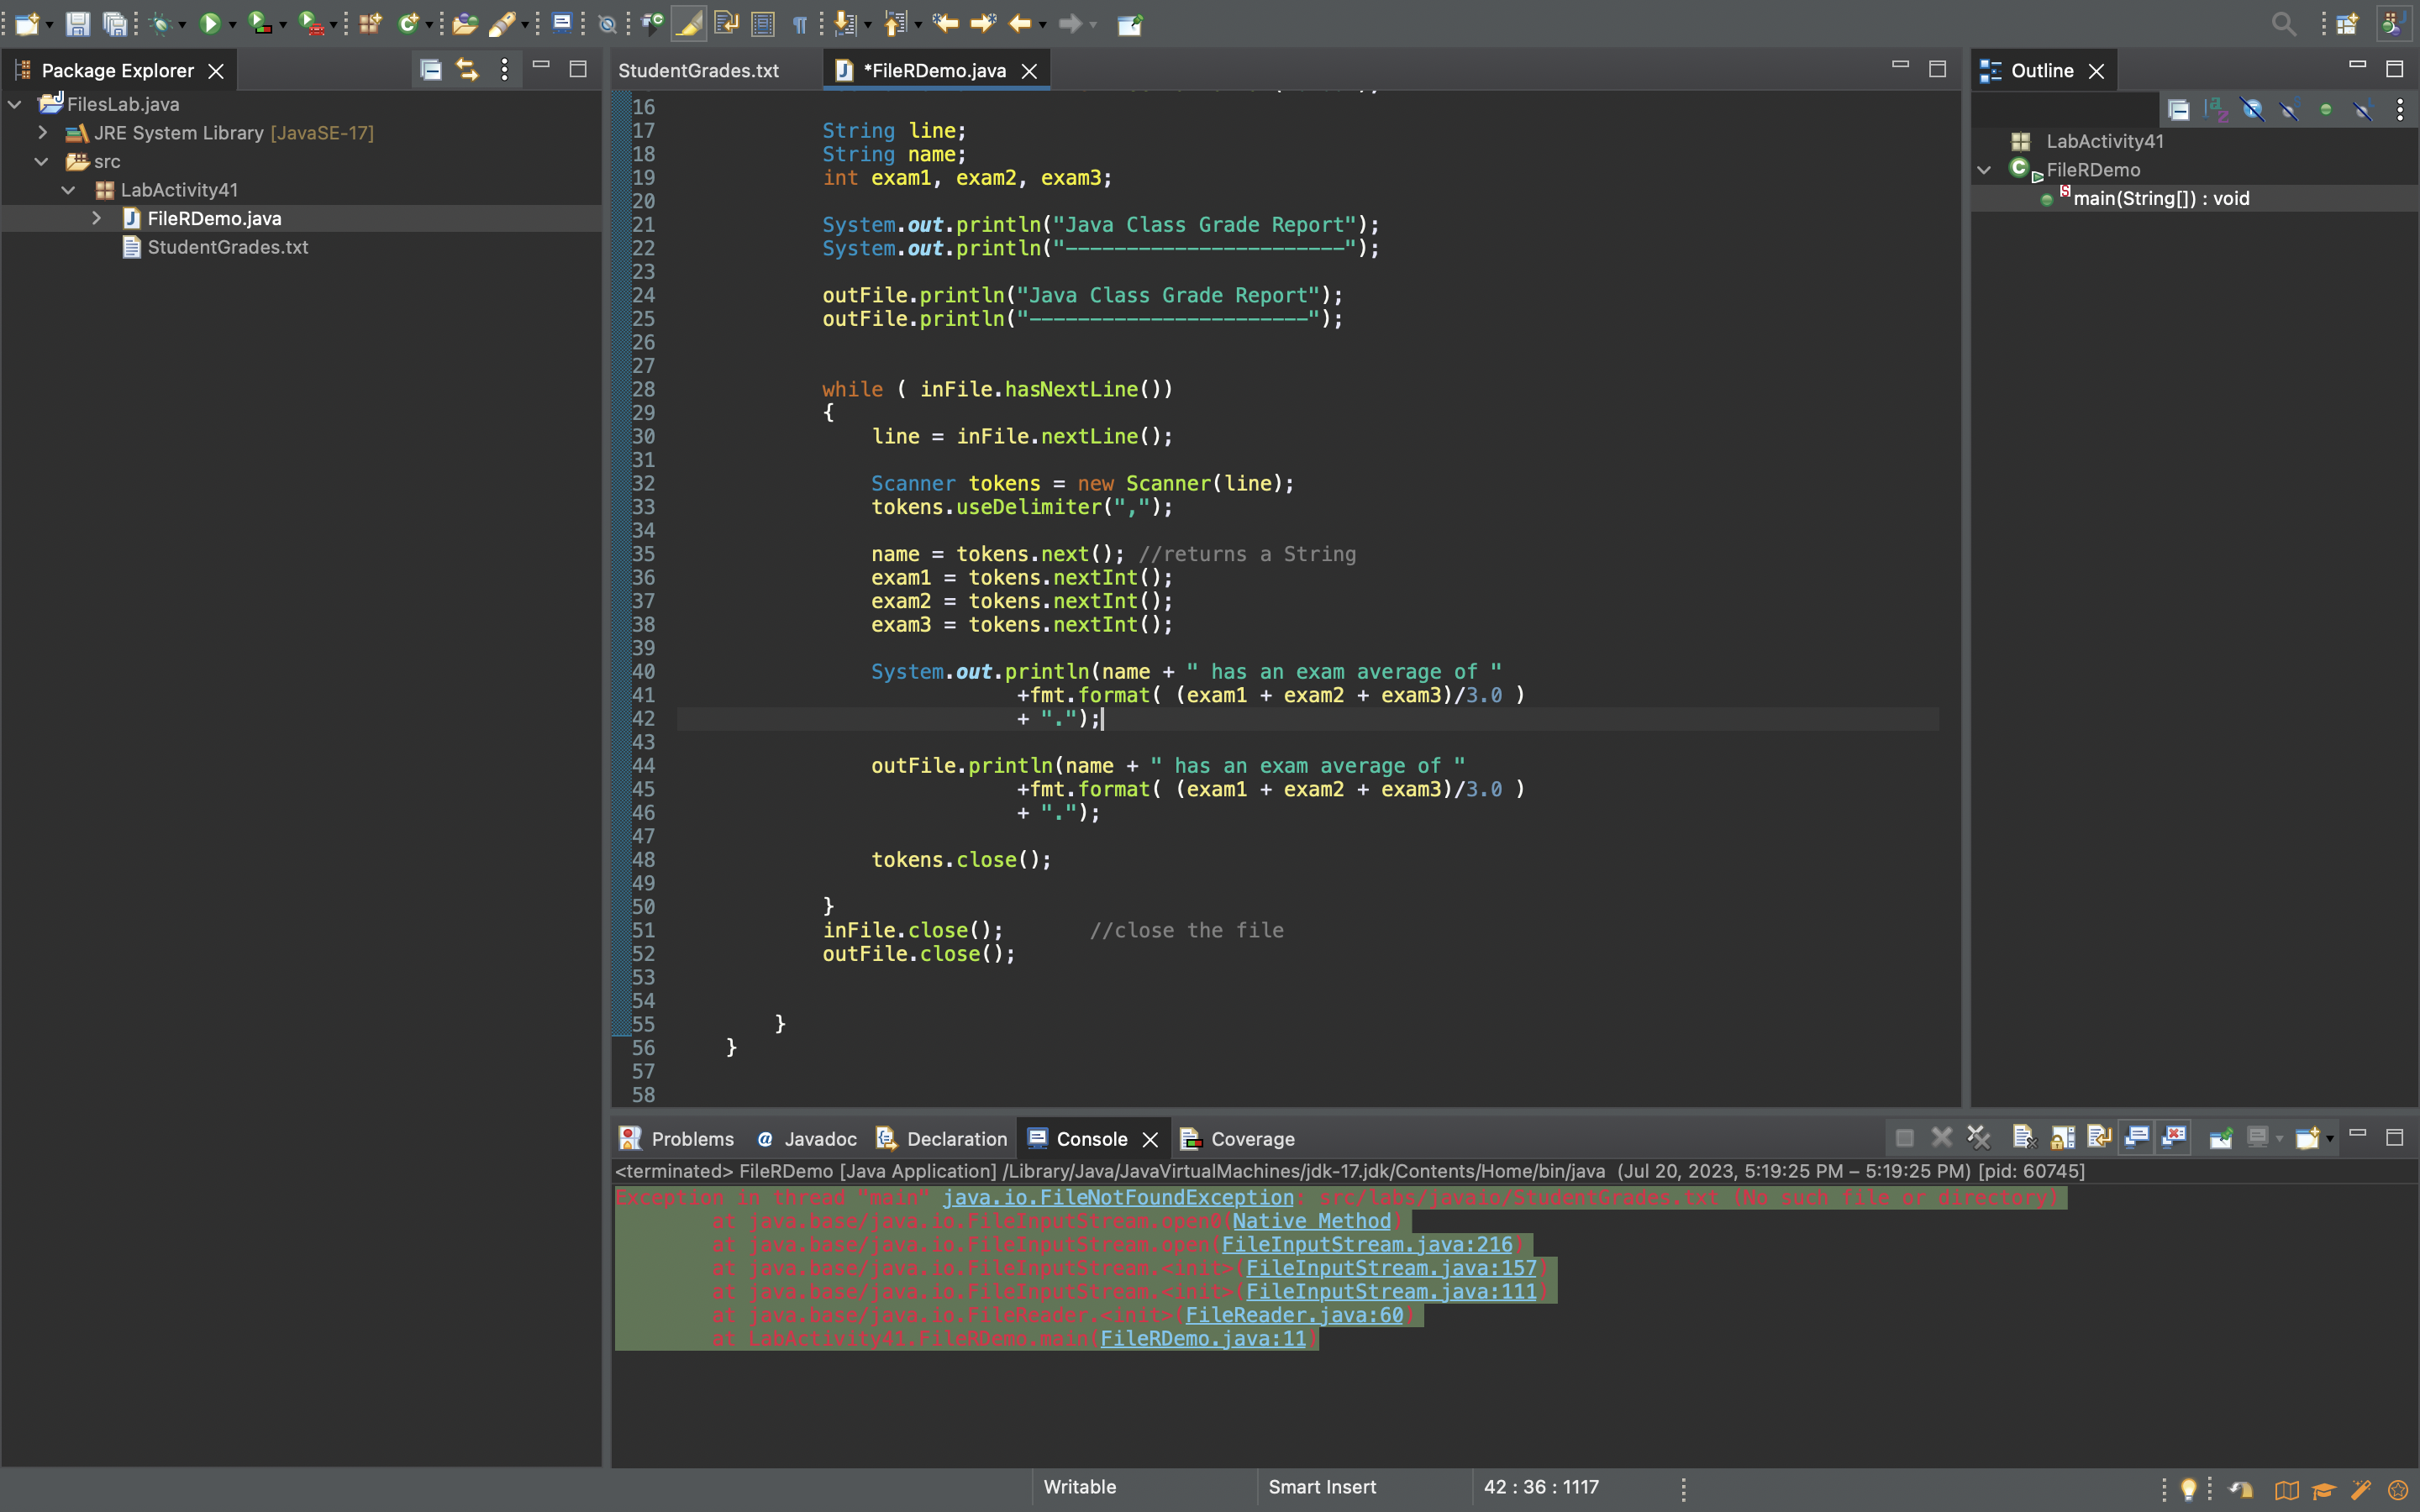The width and height of the screenshot is (2420, 1512).
Task: Open the tip of the day lightbulb
Action: [x=2188, y=1489]
